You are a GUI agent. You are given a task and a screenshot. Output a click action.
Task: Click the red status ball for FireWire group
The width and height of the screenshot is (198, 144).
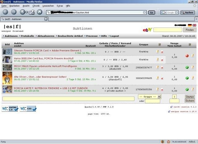tap(187, 56)
